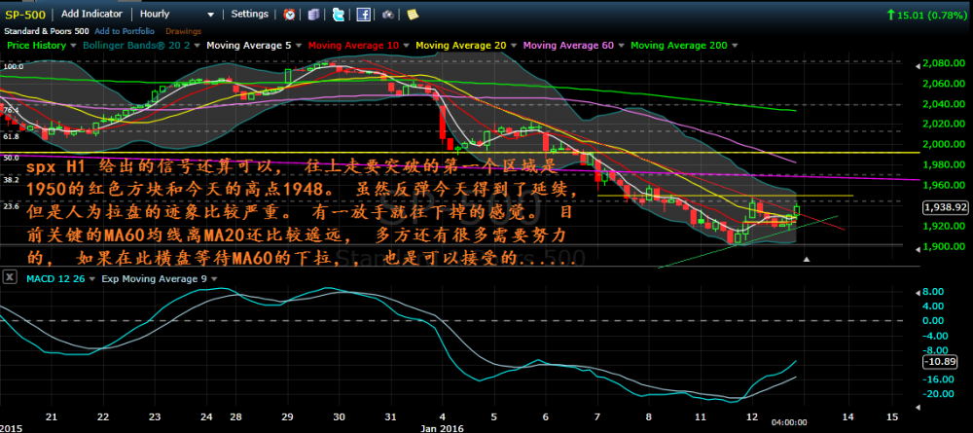Click the small white triangle marker on chart
973x433 pixels.
806,259
